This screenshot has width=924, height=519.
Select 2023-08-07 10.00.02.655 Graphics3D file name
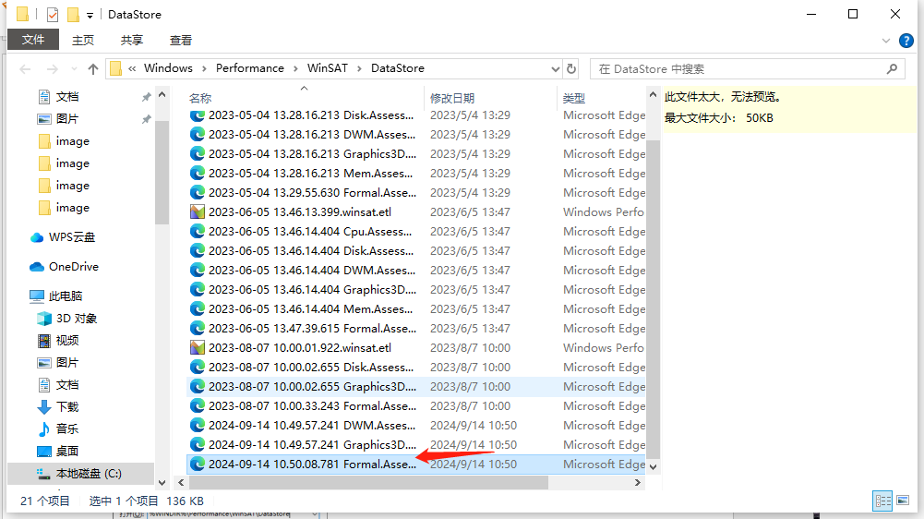(312, 387)
